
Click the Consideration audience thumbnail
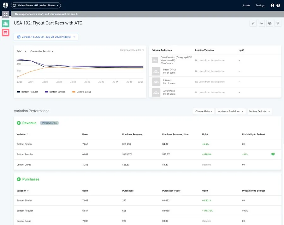click(155, 60)
